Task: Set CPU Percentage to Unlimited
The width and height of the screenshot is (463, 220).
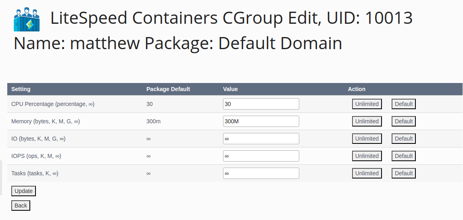Action: point(367,104)
